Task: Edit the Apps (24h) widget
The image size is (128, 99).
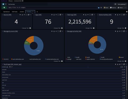Action: click(61, 15)
